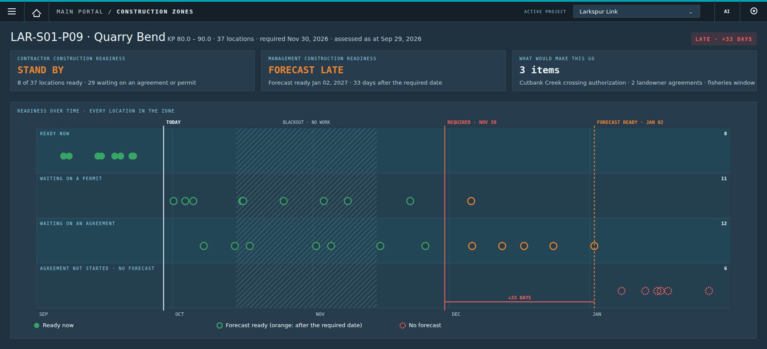767x349 pixels.
Task: Click the count 11 beside the permit row
Action: (x=724, y=179)
